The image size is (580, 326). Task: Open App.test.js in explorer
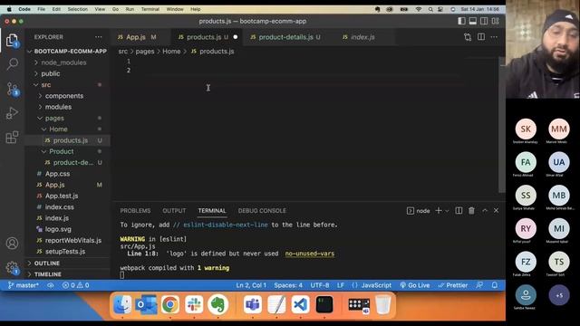point(62,196)
